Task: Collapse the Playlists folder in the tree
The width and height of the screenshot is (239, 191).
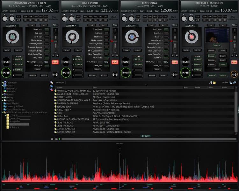Action: coord(2,100)
